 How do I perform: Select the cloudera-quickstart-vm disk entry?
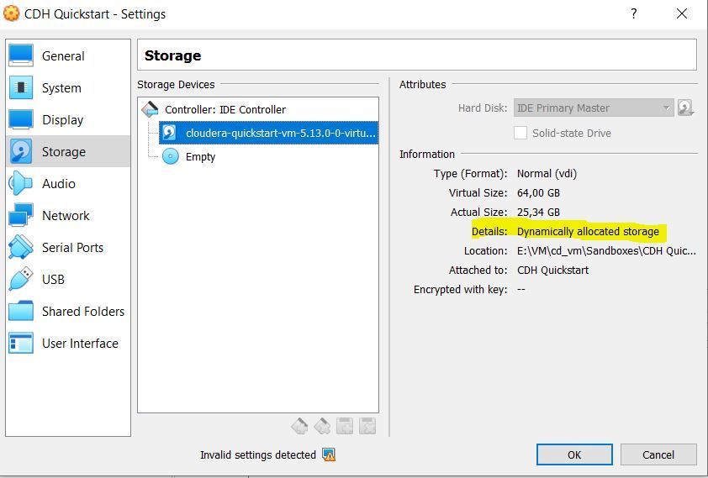(x=268, y=133)
